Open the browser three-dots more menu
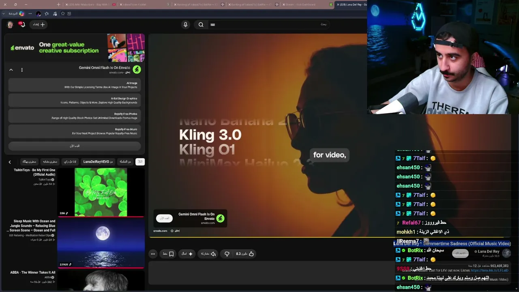 click(x=30, y=14)
